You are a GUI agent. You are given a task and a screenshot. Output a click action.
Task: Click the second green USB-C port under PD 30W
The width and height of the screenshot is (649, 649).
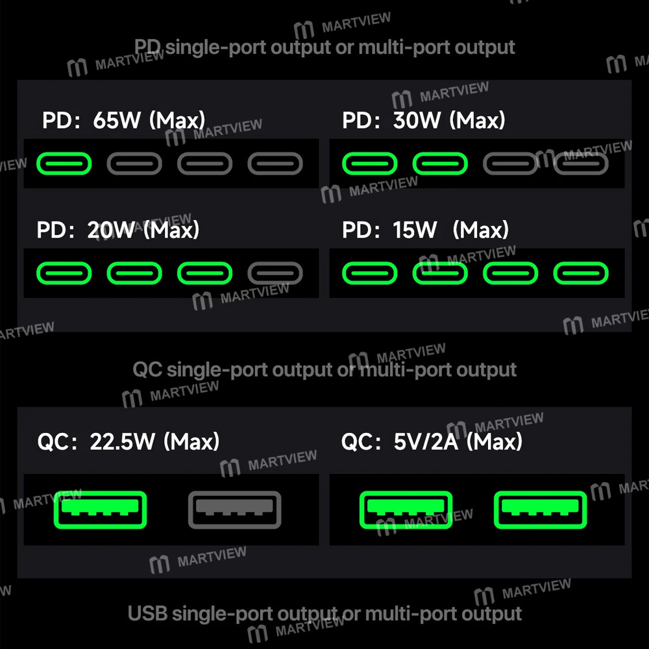click(440, 164)
